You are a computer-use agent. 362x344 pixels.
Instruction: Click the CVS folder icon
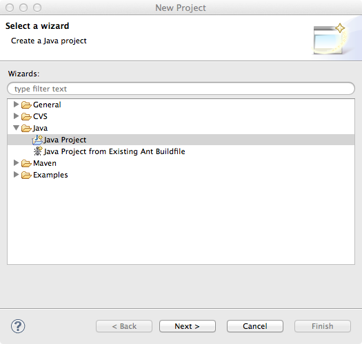pos(26,116)
